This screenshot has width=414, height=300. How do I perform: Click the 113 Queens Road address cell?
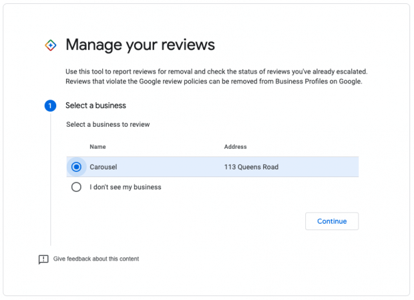click(252, 167)
